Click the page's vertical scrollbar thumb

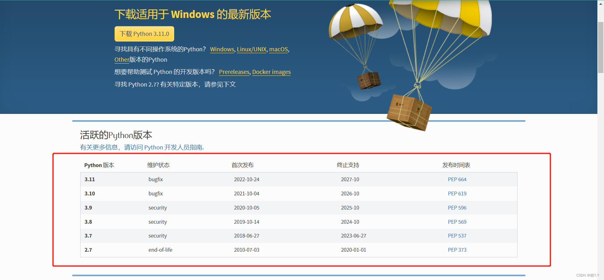coord(601,48)
